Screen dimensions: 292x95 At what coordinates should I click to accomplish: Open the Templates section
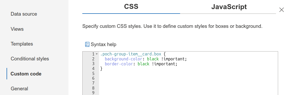[x=22, y=44]
